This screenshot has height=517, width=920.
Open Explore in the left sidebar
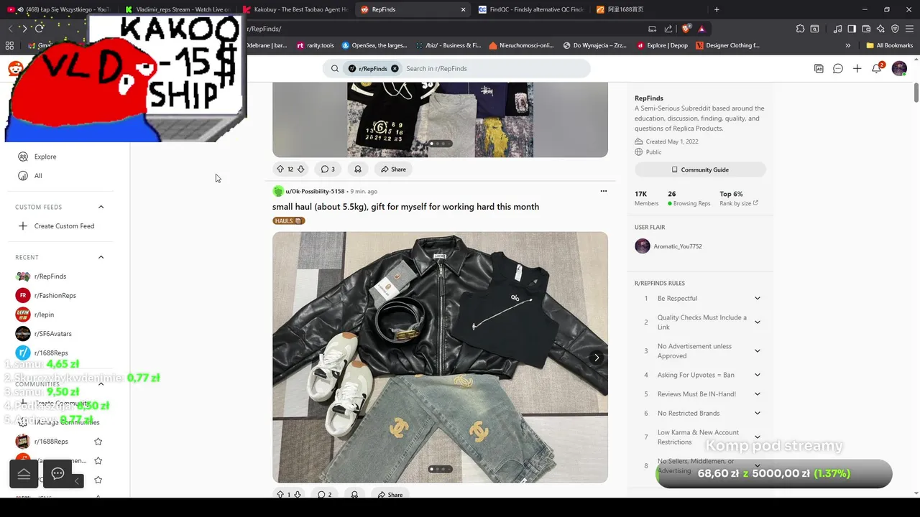(x=45, y=157)
